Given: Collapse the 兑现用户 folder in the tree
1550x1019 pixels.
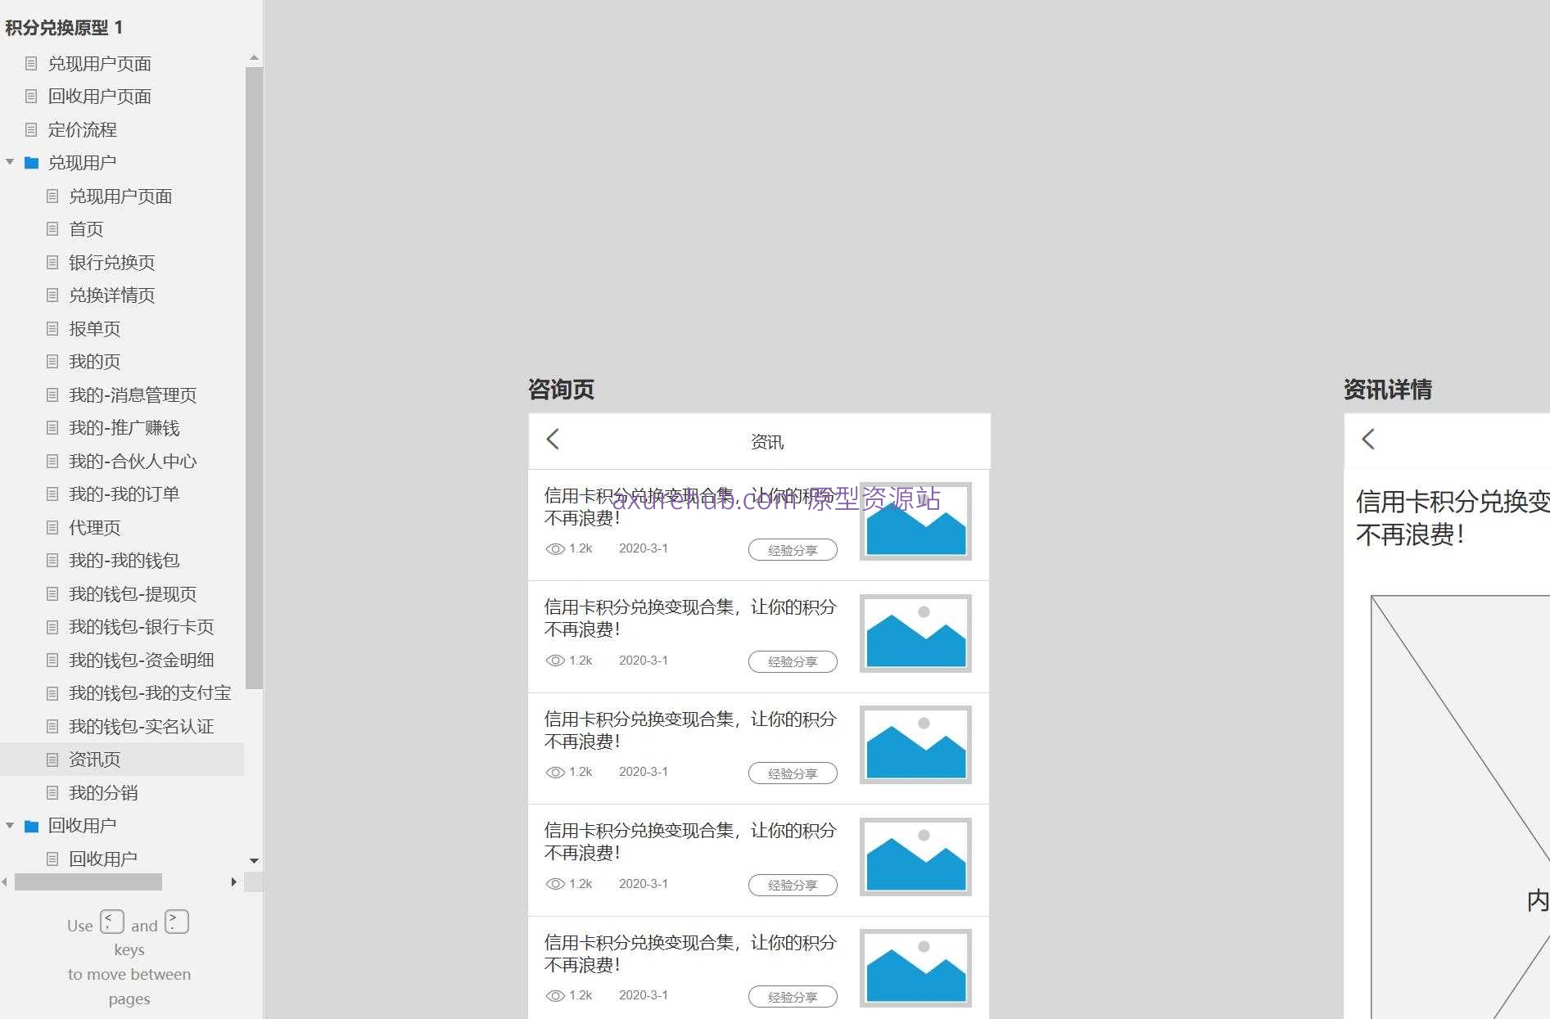Looking at the screenshot, I should (10, 162).
